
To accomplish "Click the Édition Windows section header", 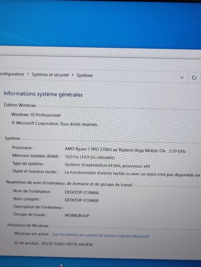I will coord(20,105).
